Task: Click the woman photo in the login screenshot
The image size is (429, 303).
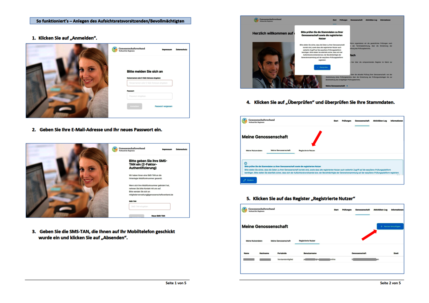Action: [x=67, y=81]
